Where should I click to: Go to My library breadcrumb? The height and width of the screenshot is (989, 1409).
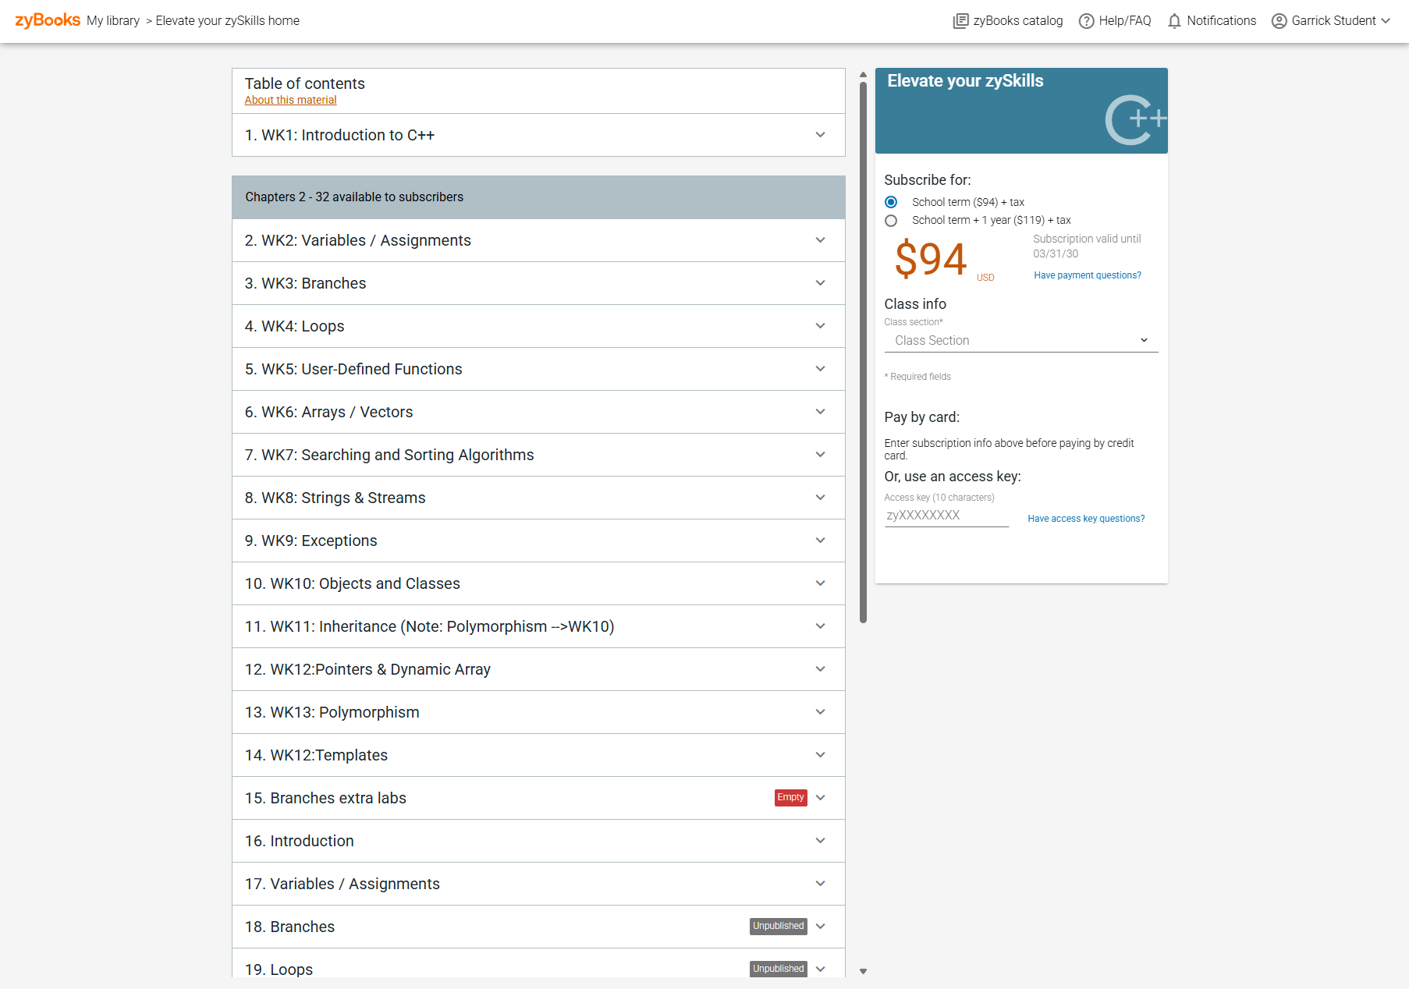(x=113, y=21)
